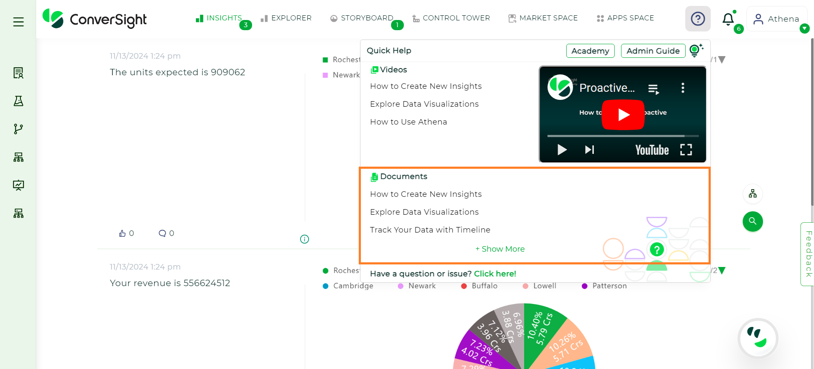Open the Apps Space tab

tap(625, 18)
